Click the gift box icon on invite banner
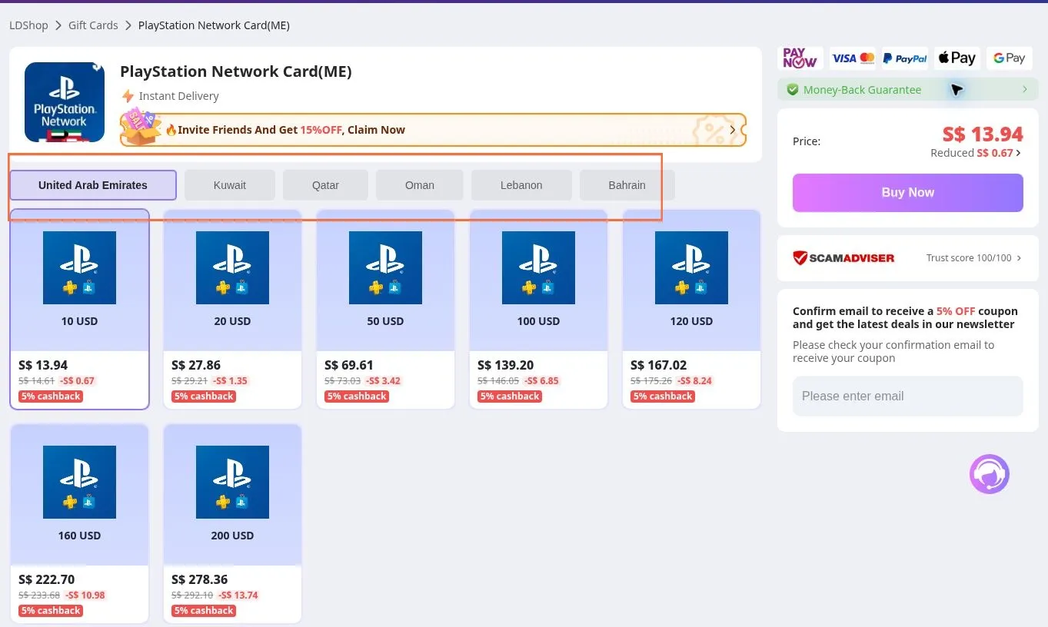1048x627 pixels. (141, 127)
